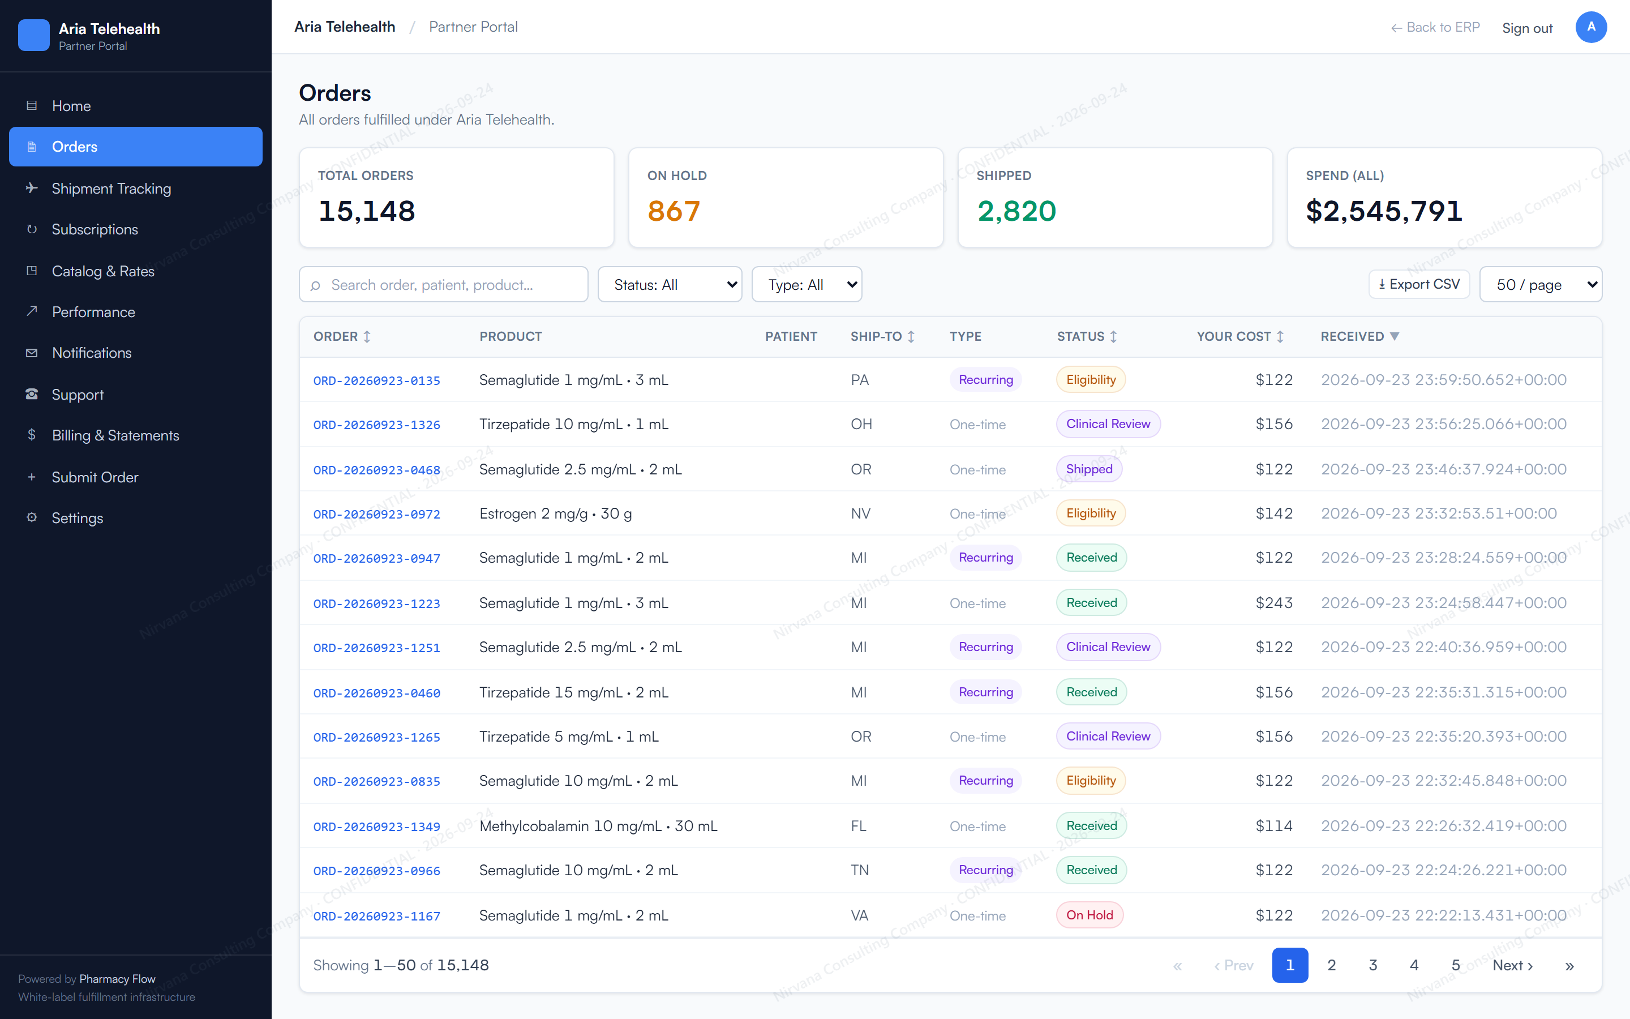Click Aria Telehealth breadcrumb

[x=344, y=27]
